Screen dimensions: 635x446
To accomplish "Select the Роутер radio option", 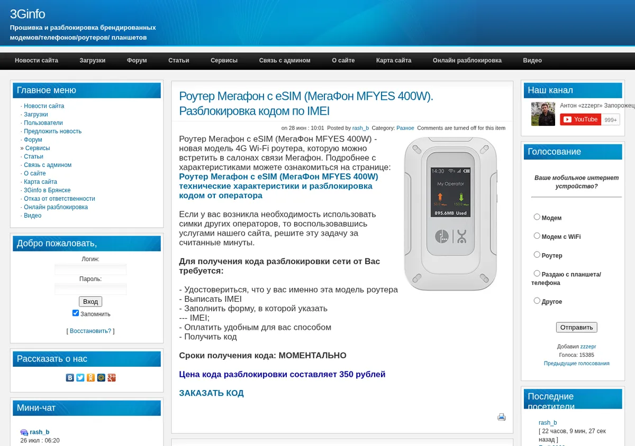I will 537,254.
